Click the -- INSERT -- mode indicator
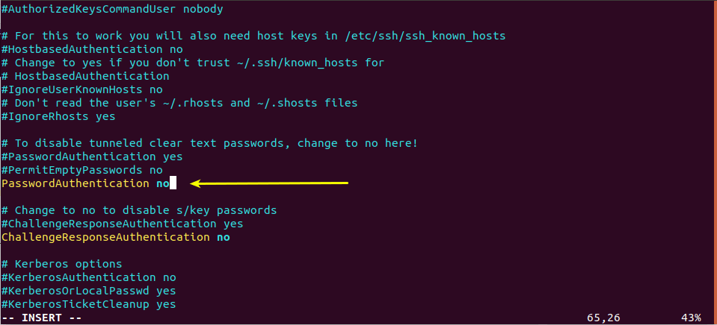The height and width of the screenshot is (325, 717). click(42, 318)
